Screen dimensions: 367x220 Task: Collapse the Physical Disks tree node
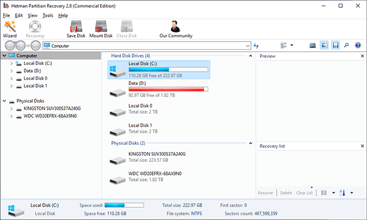point(4,101)
